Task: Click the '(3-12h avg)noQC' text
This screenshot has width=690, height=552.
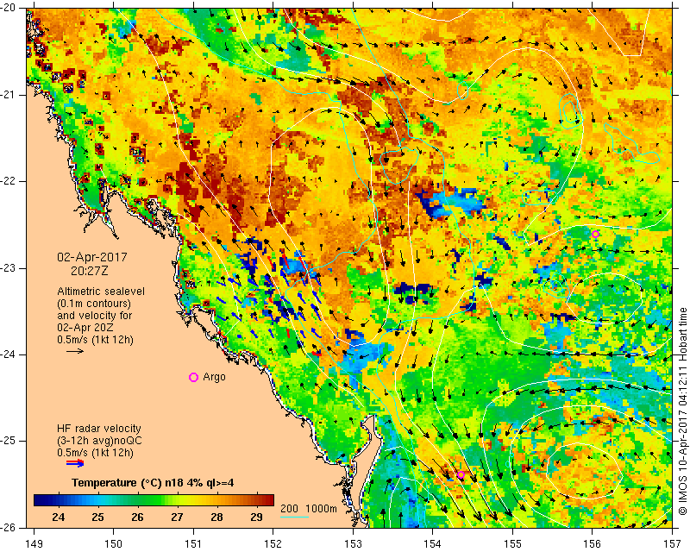Action: click(99, 441)
